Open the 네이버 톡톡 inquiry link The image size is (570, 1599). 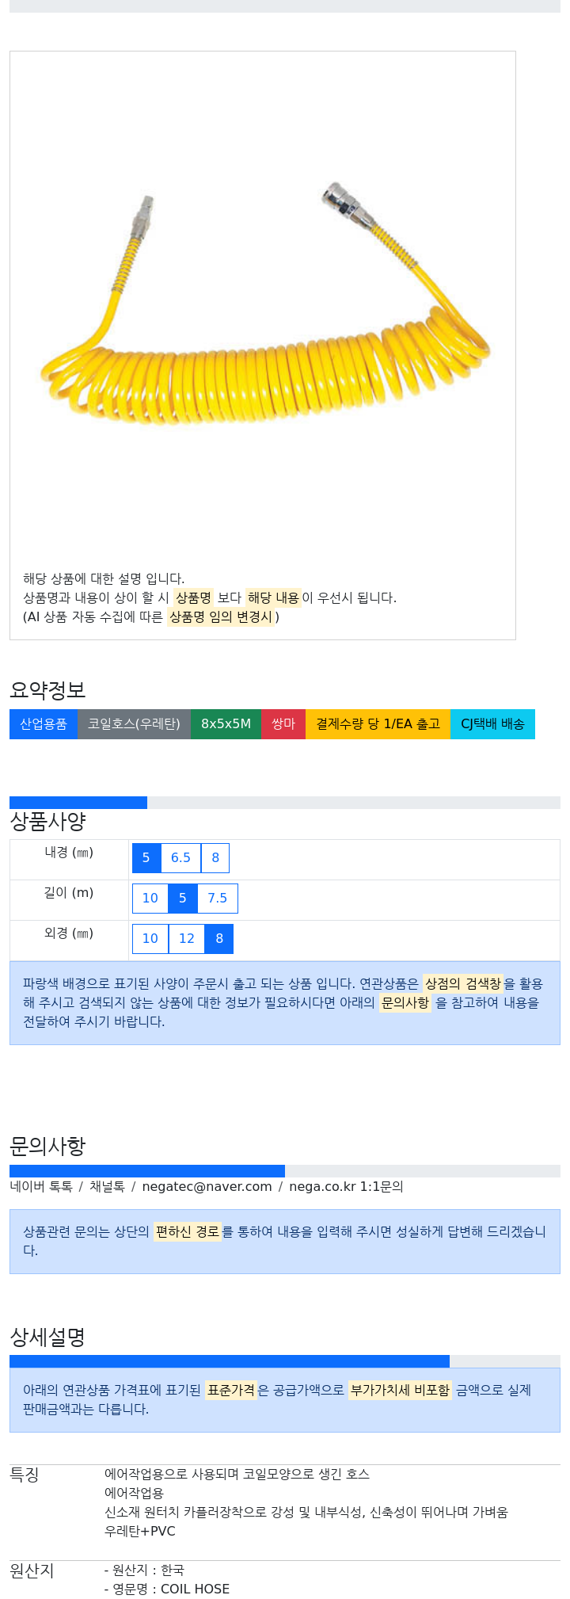coord(41,1187)
